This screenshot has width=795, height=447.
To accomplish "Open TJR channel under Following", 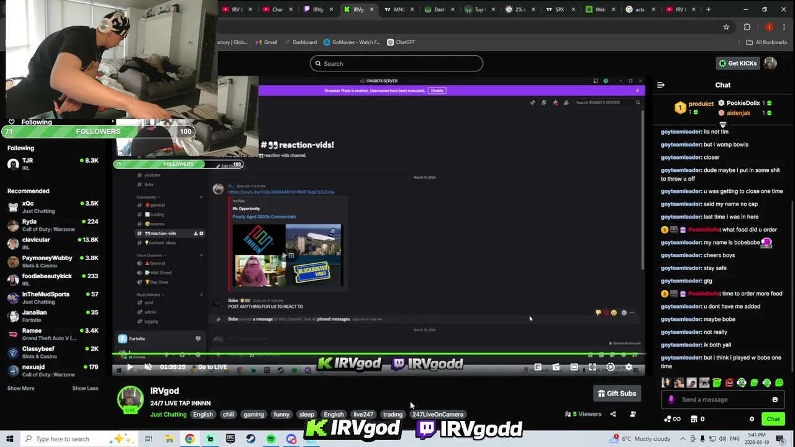I will coord(53,164).
